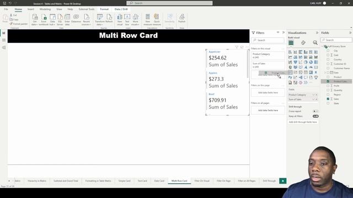Toggle Cross-report drill through switch
353x198 pixels.
315,111
